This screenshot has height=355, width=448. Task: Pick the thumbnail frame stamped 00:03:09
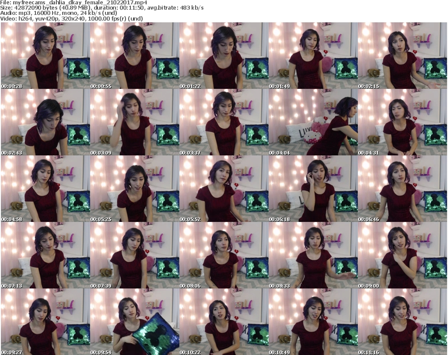pos(135,122)
